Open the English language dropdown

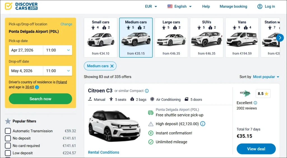tap(180, 6)
